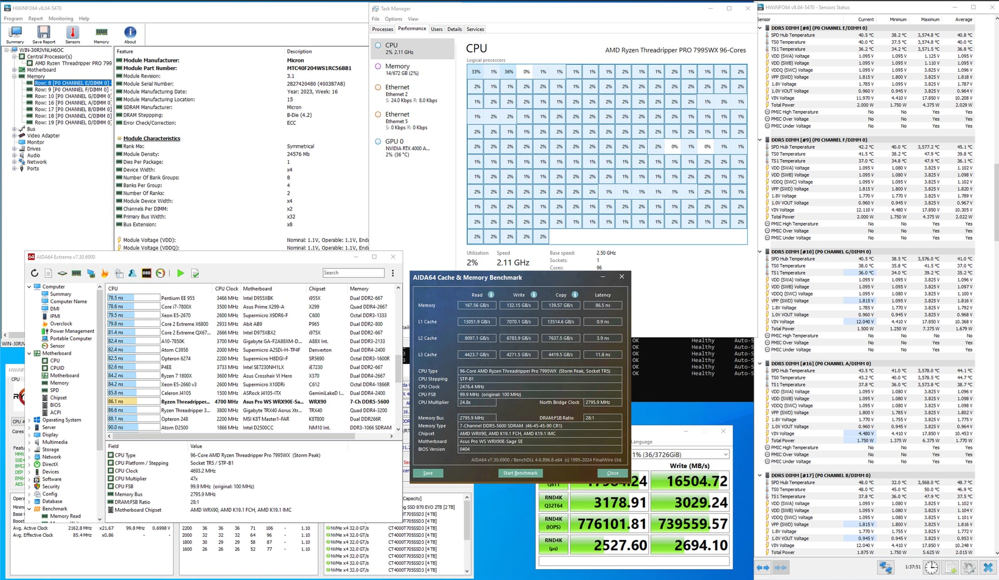The width and height of the screenshot is (999, 580).
Task: Open the AIDA64 OSD panel icon
Action: (x=147, y=273)
